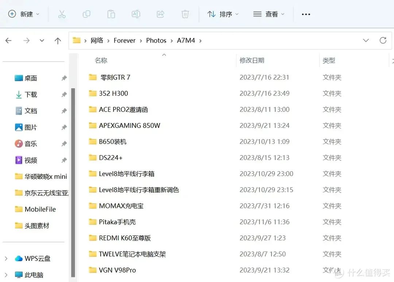This screenshot has width=394, height=282.
Task: Go back with the left arrow
Action: [x=8, y=40]
